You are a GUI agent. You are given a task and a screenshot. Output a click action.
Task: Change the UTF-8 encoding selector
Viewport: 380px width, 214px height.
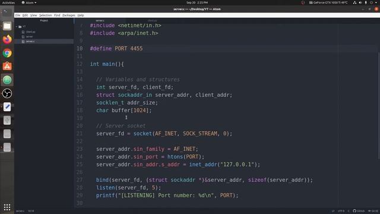[341, 211]
